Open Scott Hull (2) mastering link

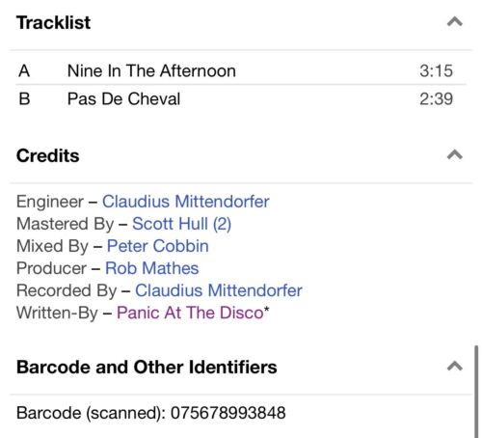coord(181,224)
